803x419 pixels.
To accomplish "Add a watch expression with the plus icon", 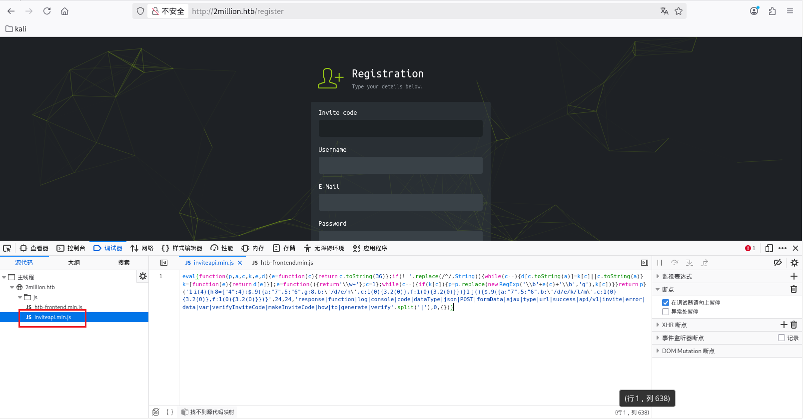I will [794, 276].
